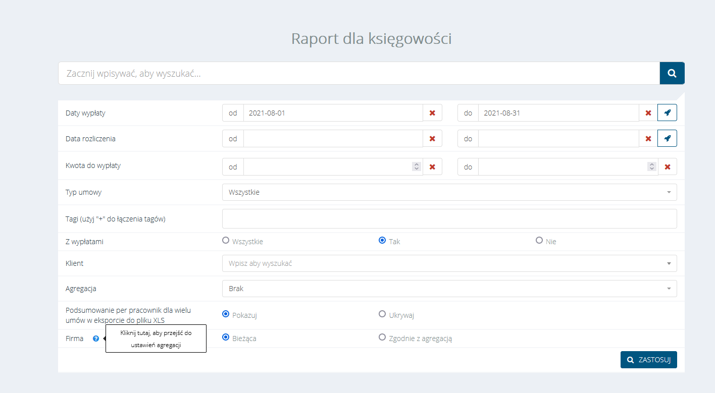Click rocket icon in Data rozliczenia row

point(667,138)
